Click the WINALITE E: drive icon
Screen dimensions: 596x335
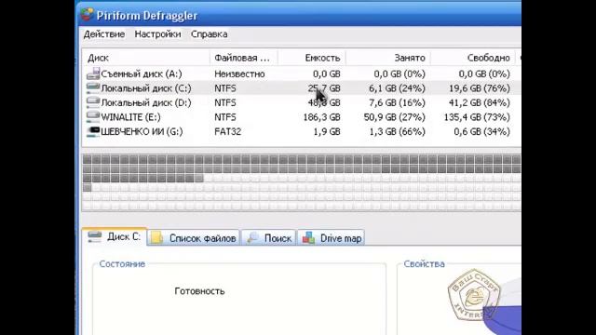pyautogui.click(x=93, y=117)
